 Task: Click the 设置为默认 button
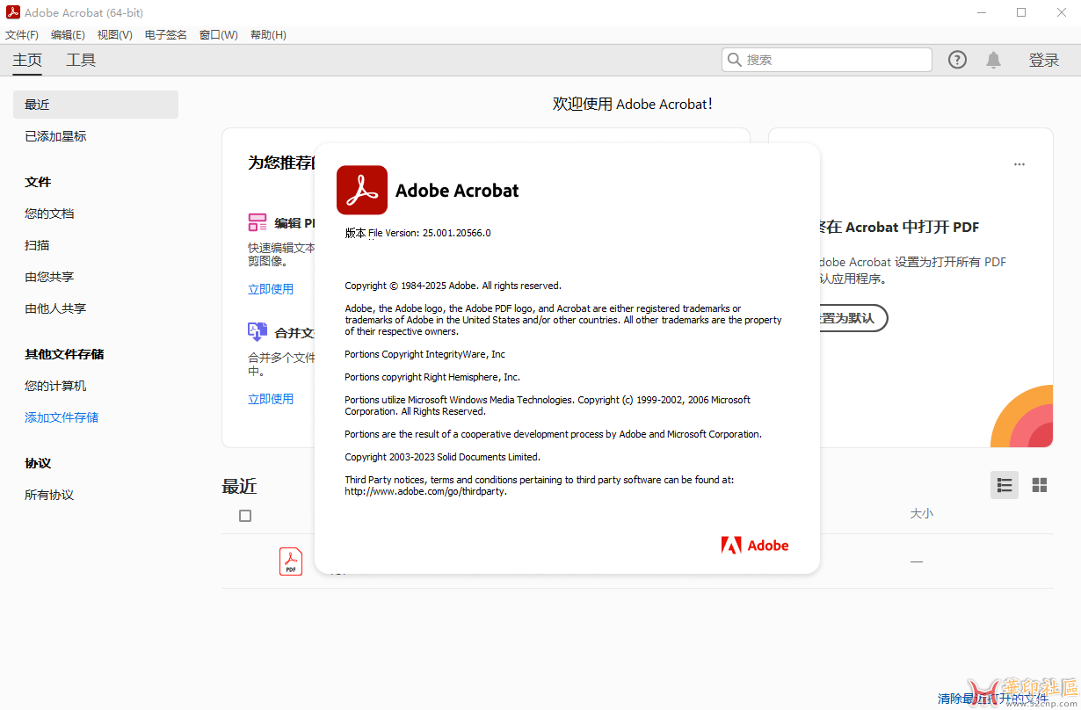(x=846, y=318)
